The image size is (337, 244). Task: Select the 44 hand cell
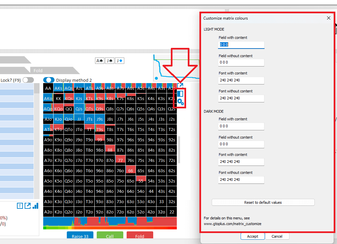tap(151, 191)
